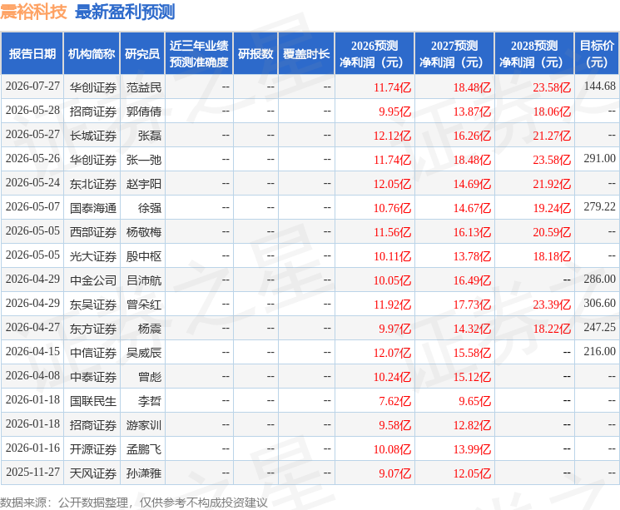Select 长城证券 institution name
The height and width of the screenshot is (510, 620).
[93, 136]
